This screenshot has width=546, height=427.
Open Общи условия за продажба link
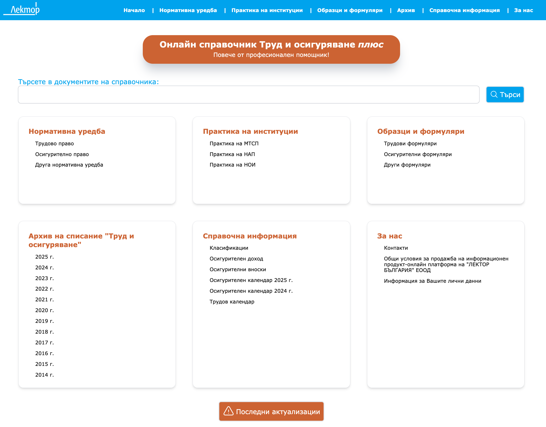446,264
